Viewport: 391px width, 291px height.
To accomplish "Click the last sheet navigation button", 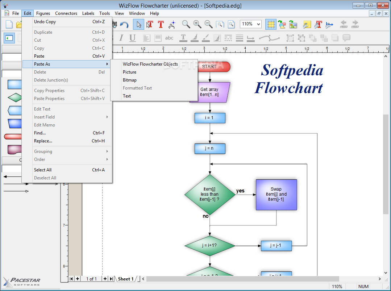I will (111, 279).
